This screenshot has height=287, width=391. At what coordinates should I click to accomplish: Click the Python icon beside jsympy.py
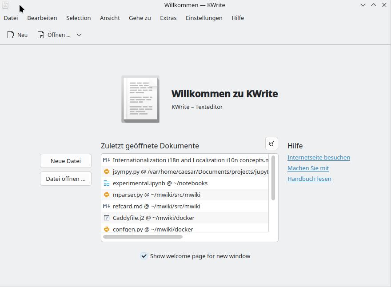tap(107, 171)
